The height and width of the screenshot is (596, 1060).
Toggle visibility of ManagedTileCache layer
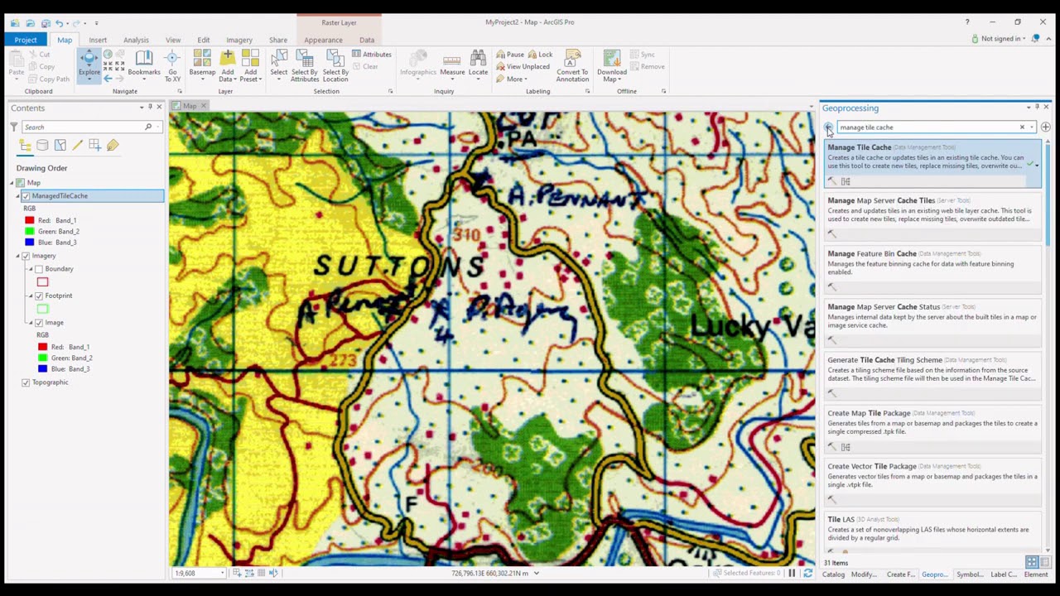26,196
